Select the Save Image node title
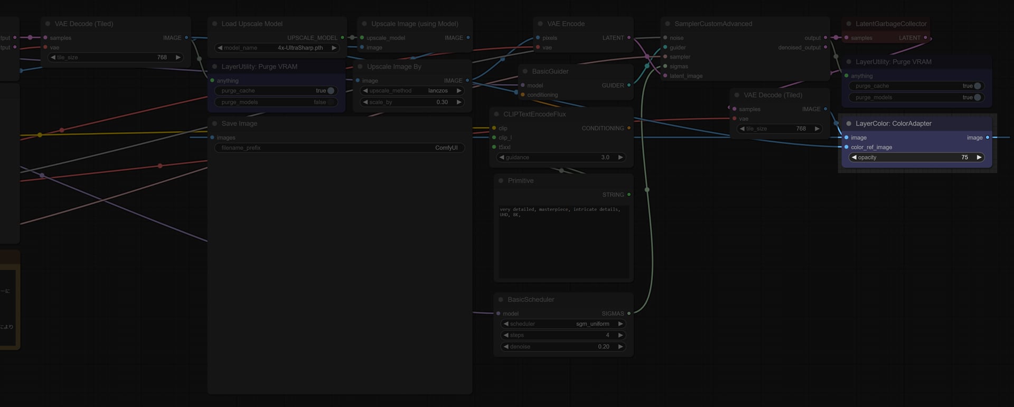 (x=239, y=123)
